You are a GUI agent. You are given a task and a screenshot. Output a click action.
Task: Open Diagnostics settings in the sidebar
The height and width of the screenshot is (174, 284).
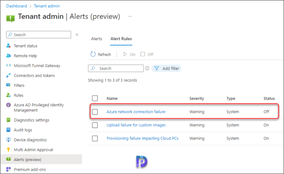[x=31, y=120]
